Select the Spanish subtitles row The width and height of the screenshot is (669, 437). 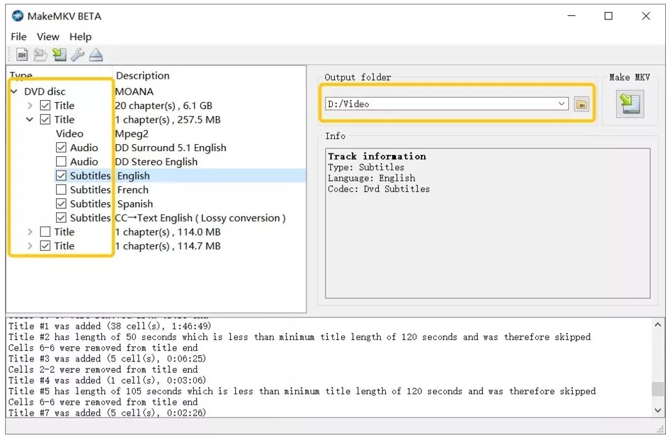(135, 204)
